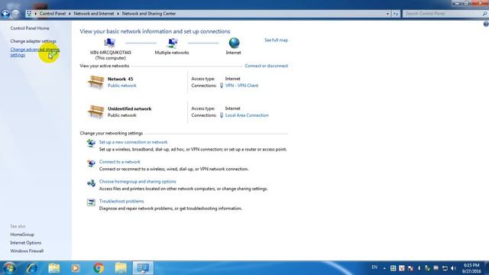Click the homegroup and sharing options icon
Image resolution: width=489 pixels, height=275 pixels.
point(91,183)
